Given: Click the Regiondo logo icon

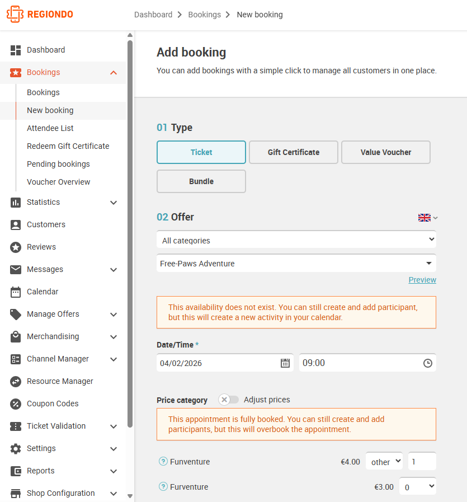Looking at the screenshot, I should tap(15, 14).
